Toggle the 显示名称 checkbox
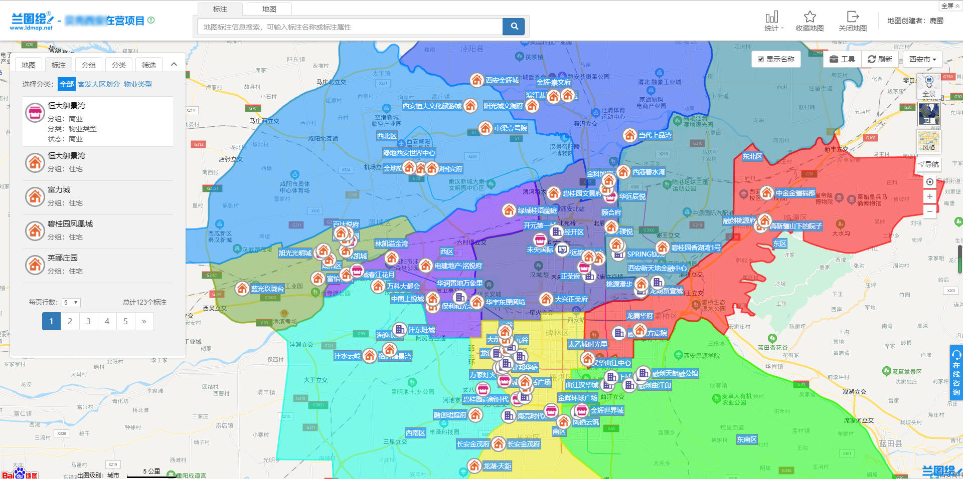Viewport: 963px width, 479px height. [x=761, y=59]
